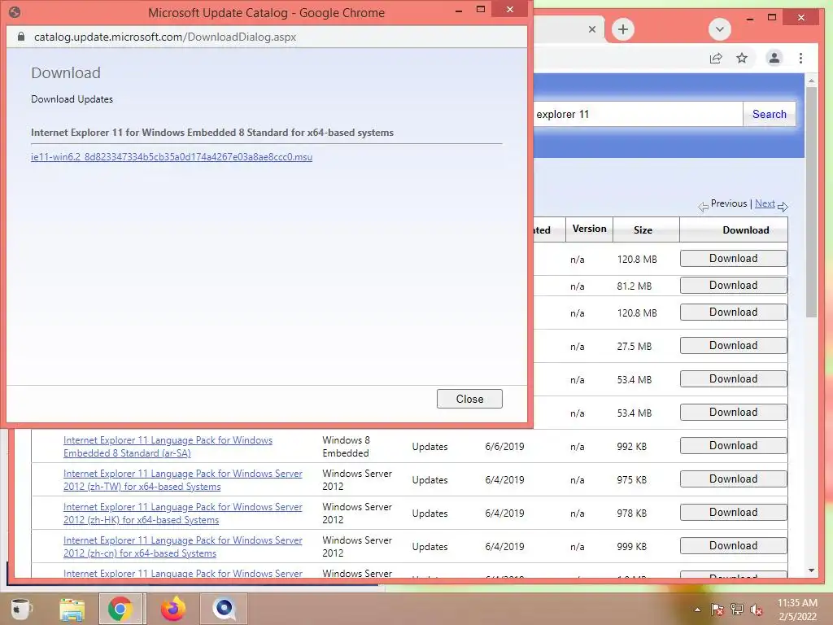Sort by the Size column header
Viewport: 833px width, 625px height.
[x=643, y=230]
